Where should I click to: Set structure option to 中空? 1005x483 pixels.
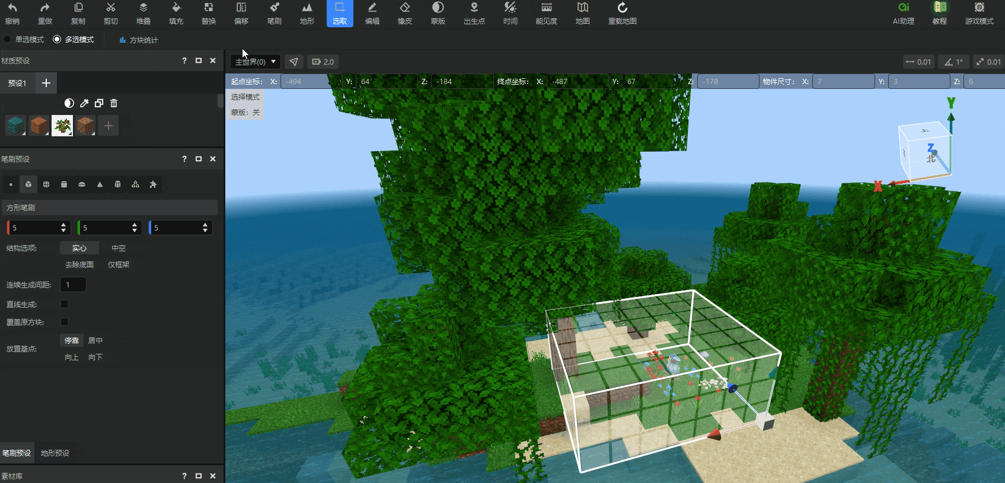pos(119,248)
